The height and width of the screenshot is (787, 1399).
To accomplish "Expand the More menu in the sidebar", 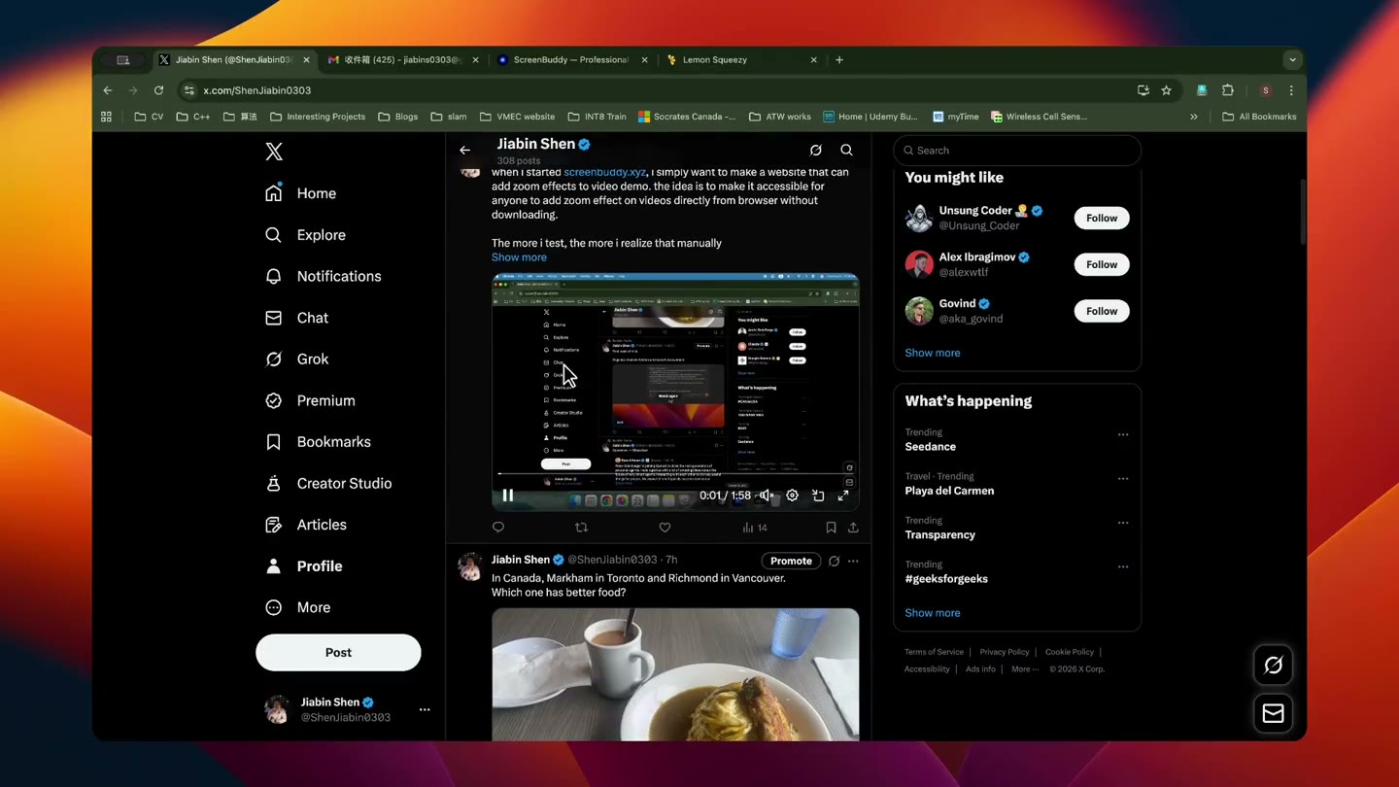I will 297,607.
